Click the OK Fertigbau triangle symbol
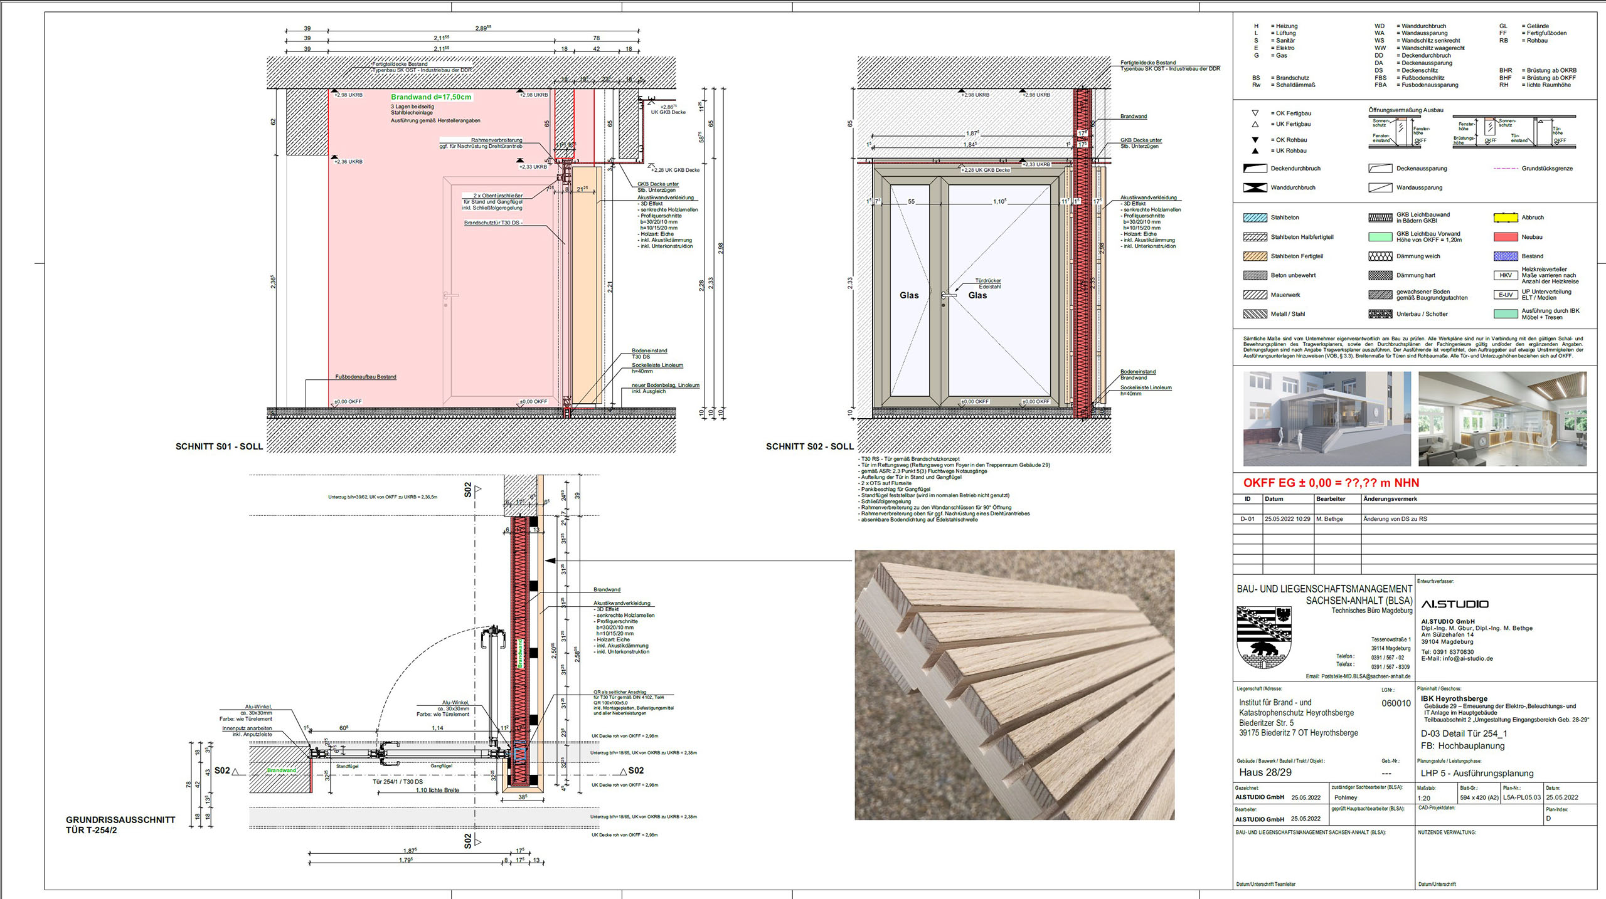1606x899 pixels. 1255,113
